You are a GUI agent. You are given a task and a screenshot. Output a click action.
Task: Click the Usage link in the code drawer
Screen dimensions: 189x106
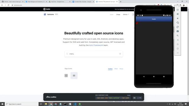129,95
